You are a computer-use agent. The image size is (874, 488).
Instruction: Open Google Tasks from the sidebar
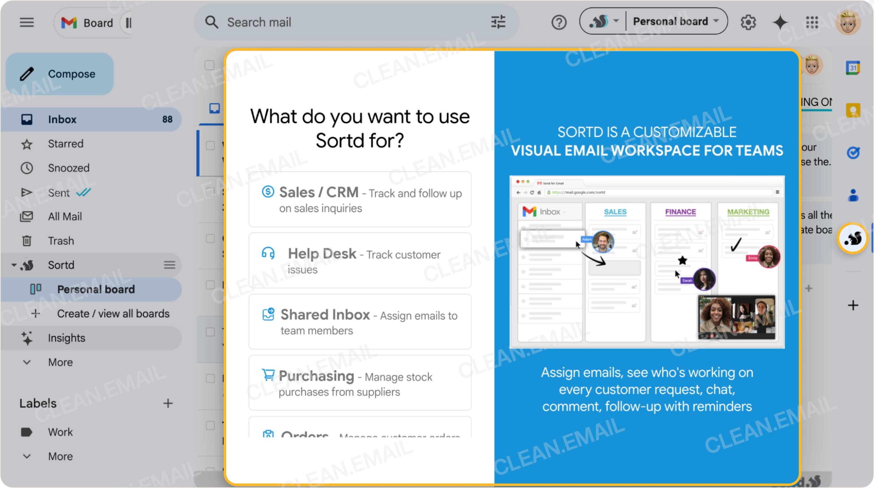point(853,152)
